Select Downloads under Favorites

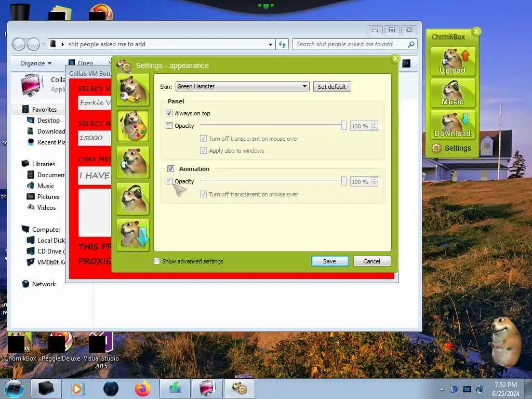(46, 131)
